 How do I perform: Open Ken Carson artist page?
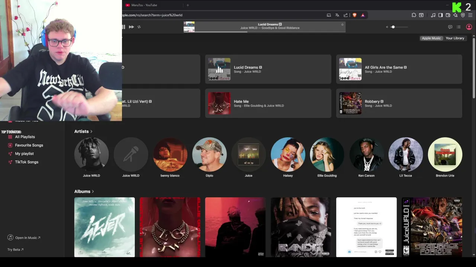click(x=366, y=155)
